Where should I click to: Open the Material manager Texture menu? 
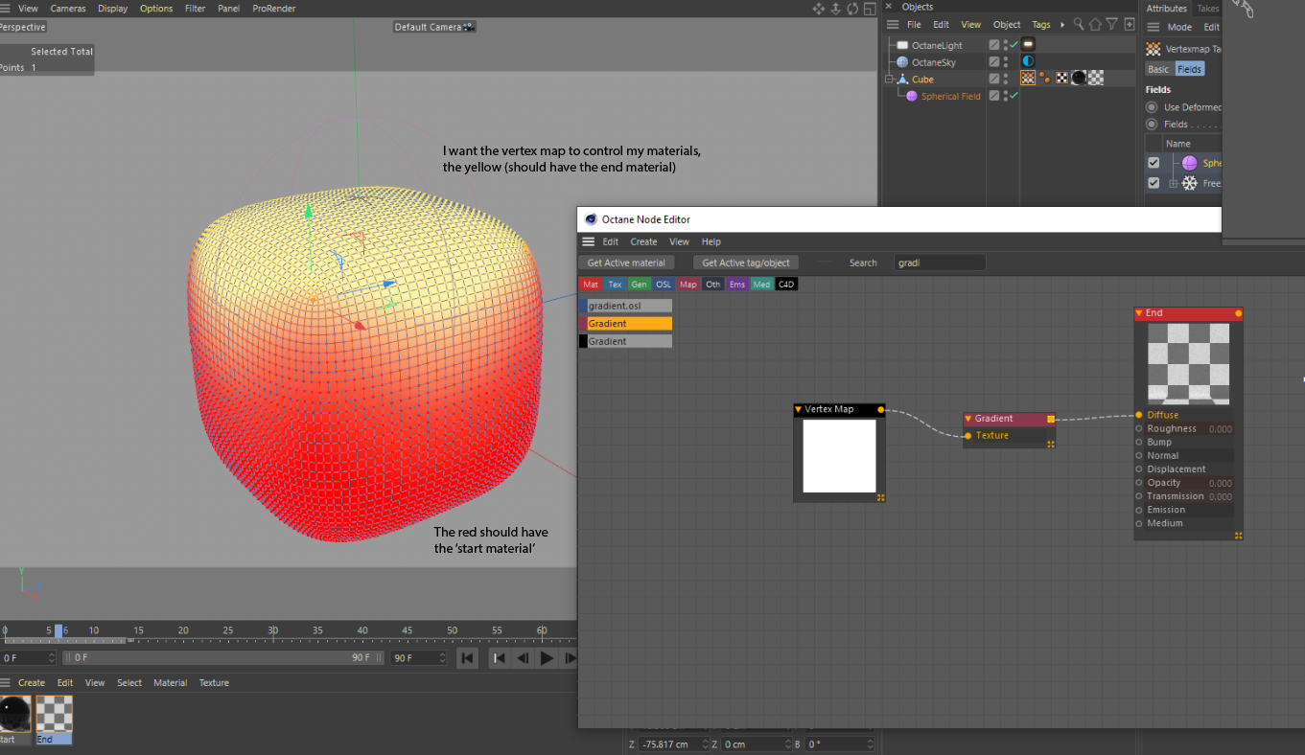pos(214,683)
